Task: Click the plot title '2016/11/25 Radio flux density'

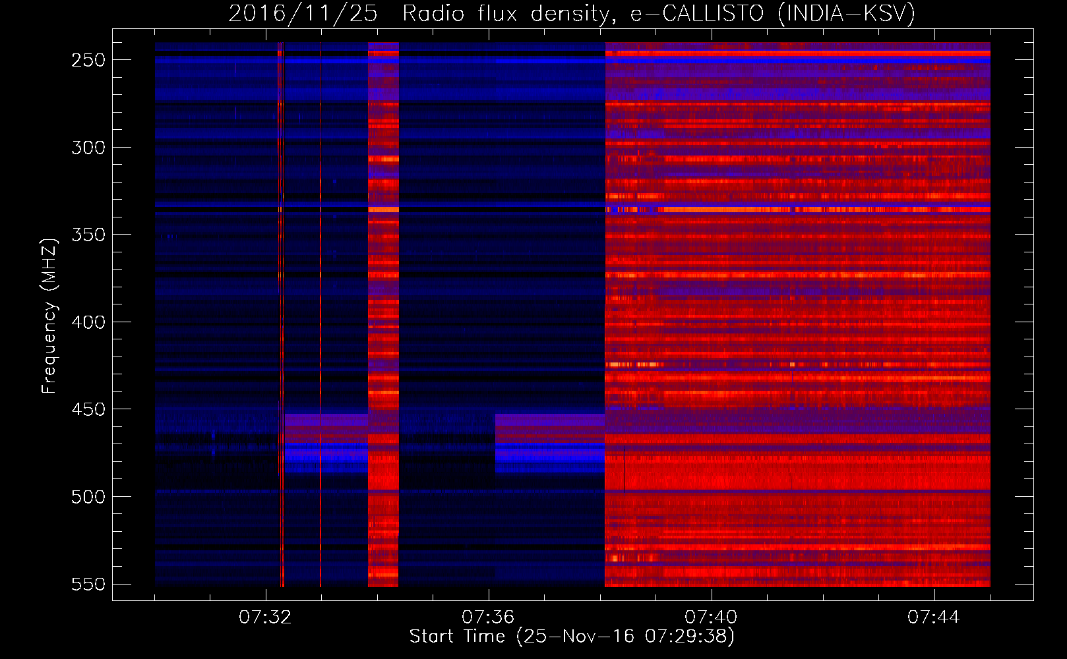Action: pyautogui.click(x=572, y=14)
